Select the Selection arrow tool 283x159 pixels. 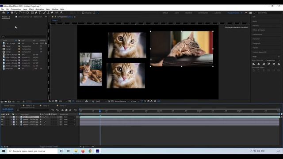click(8, 13)
